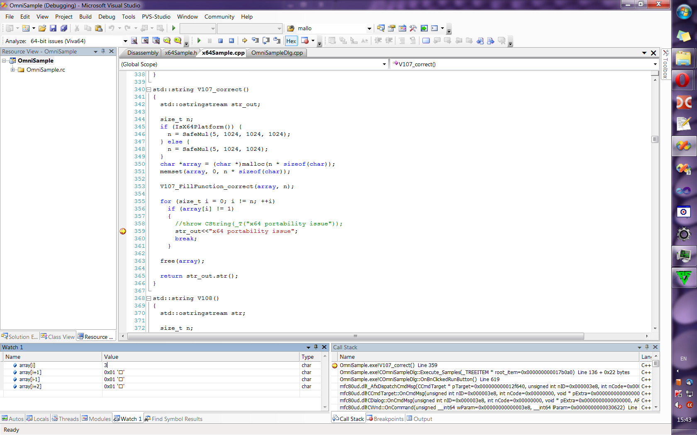Click the Show Next Statement yellow arrow

[x=244, y=41]
